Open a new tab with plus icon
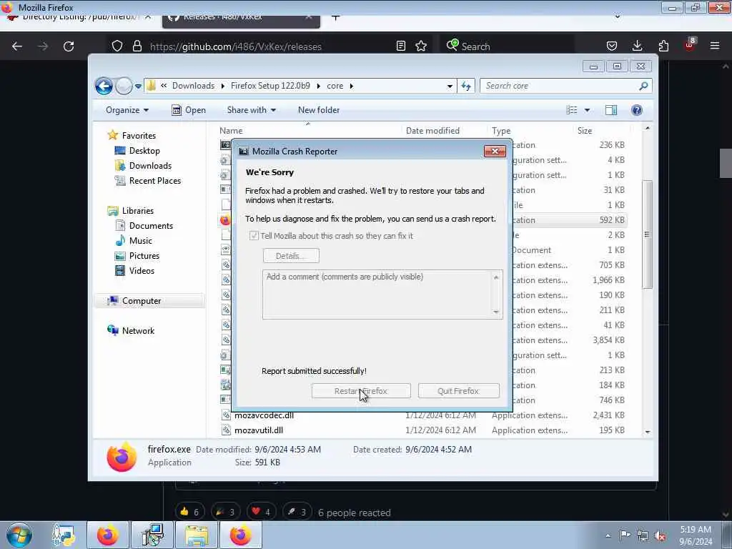732x549 pixels. [x=336, y=17]
